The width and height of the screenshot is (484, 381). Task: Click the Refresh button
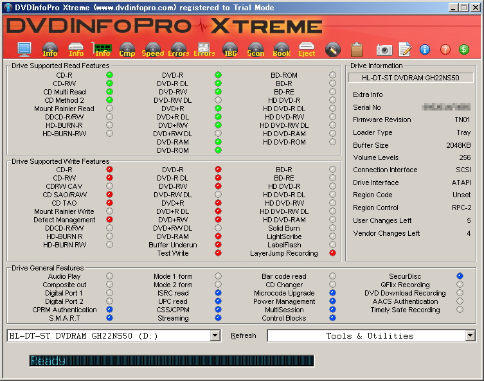tap(243, 335)
